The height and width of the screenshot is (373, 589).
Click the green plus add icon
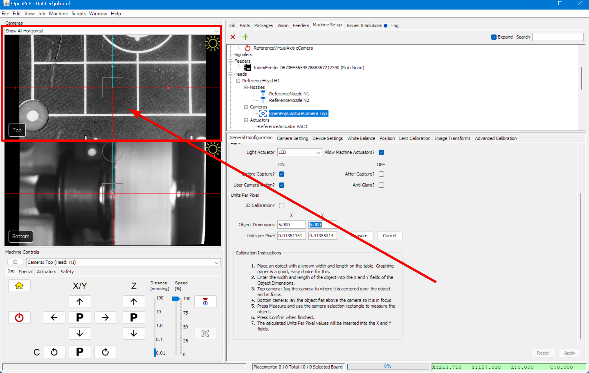point(245,37)
